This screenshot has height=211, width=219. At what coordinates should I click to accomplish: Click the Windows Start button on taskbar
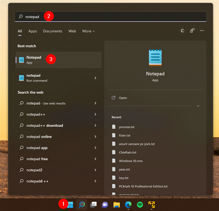click(x=70, y=205)
